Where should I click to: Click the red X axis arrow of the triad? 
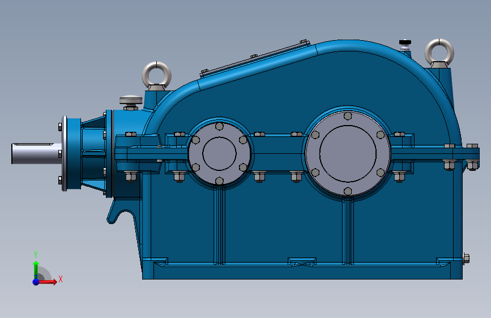(x=48, y=282)
